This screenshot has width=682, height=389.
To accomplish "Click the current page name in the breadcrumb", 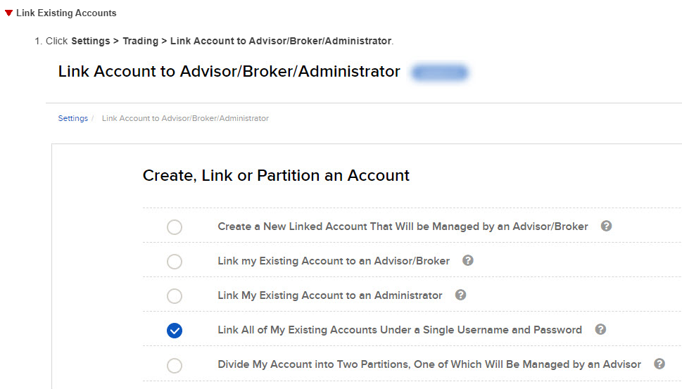I will coord(185,118).
